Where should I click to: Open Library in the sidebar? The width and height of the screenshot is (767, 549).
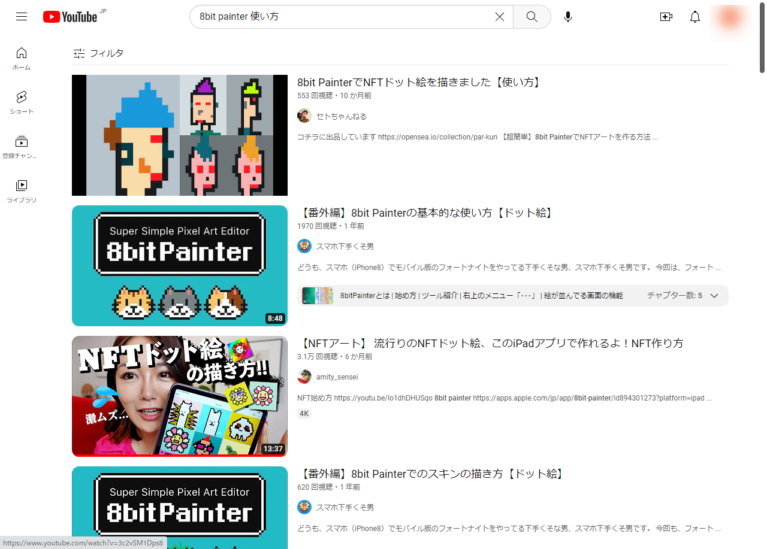coord(22,192)
